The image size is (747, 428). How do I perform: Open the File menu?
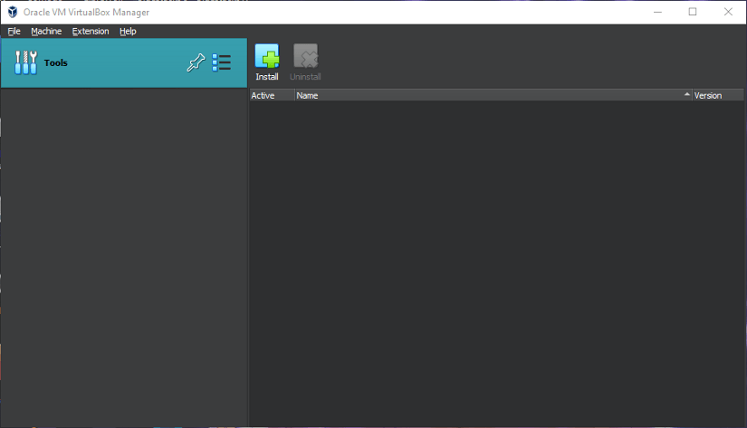point(14,32)
